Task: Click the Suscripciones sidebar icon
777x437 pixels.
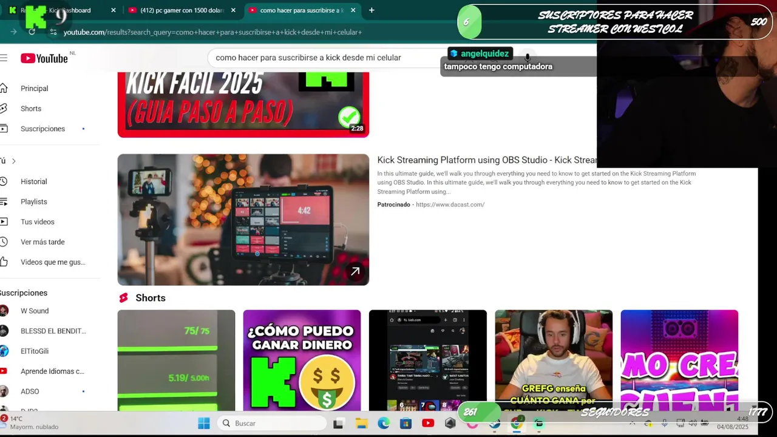Action: point(4,129)
